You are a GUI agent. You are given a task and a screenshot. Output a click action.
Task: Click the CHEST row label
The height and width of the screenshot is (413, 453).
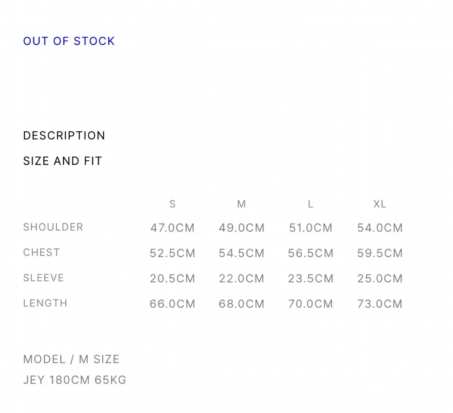coord(42,252)
